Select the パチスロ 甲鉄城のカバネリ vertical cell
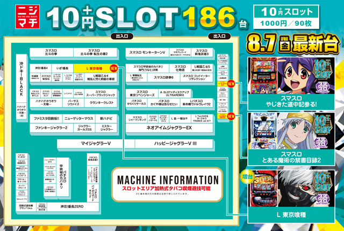 63,177
